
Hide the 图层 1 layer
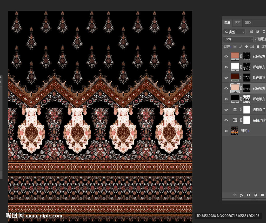pos(226,131)
